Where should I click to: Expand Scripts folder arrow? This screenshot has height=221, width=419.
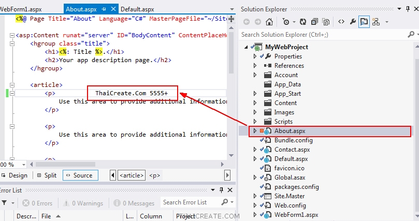[x=255, y=122]
